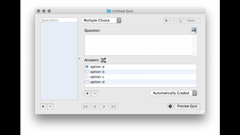Screen dimensions: 240x135
Task: Jump to the first question
Action: click(86, 106)
